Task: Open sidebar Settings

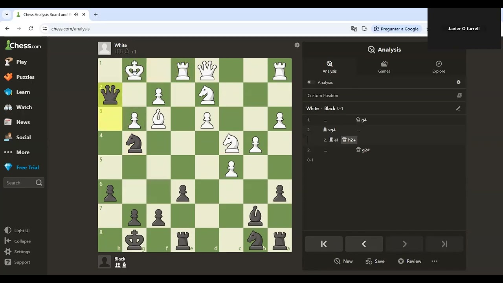Action: pos(17,252)
